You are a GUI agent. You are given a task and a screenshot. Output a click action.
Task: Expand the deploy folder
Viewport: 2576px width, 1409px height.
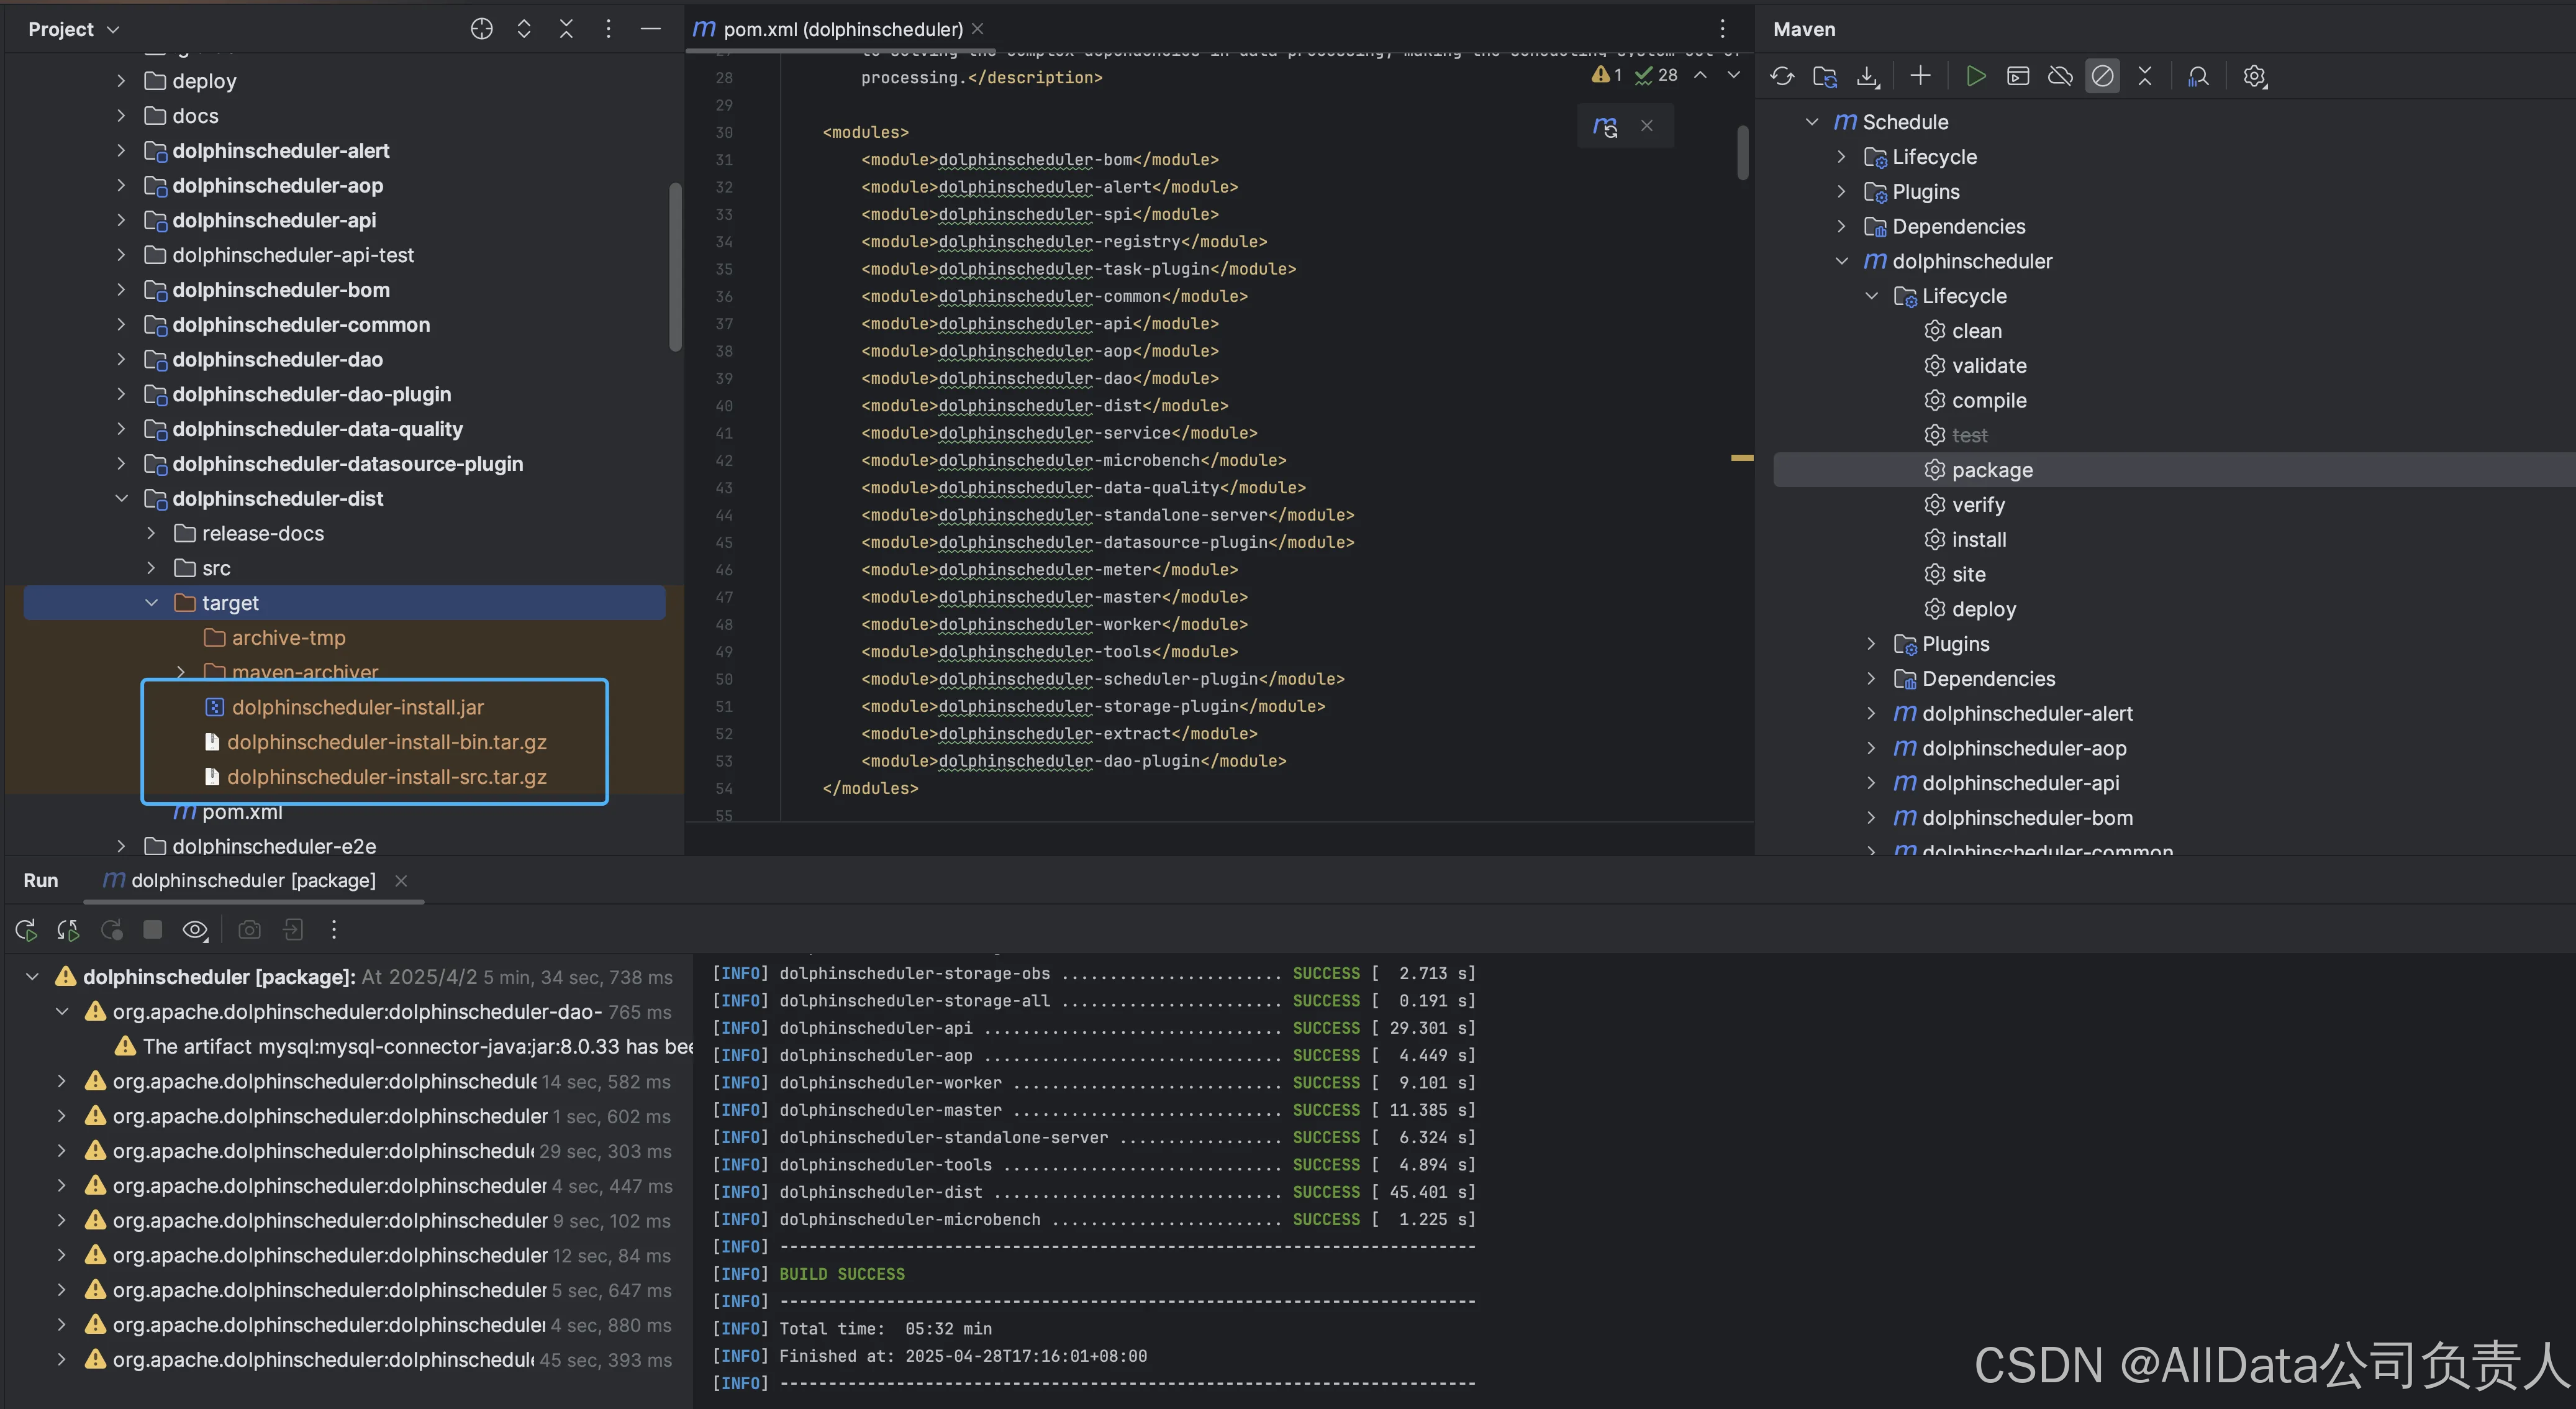click(121, 81)
